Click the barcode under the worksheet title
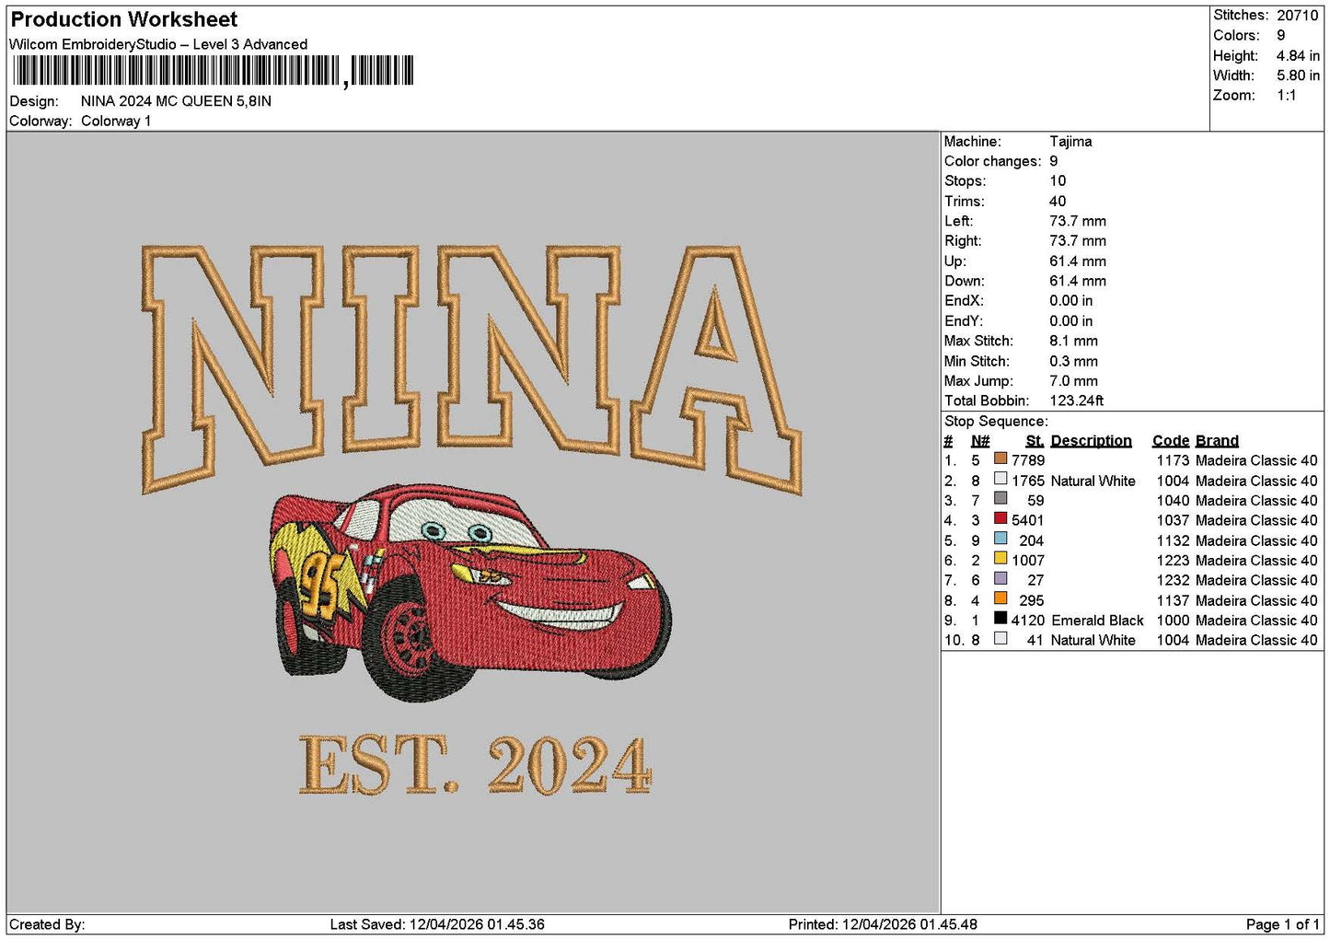 pos(214,71)
